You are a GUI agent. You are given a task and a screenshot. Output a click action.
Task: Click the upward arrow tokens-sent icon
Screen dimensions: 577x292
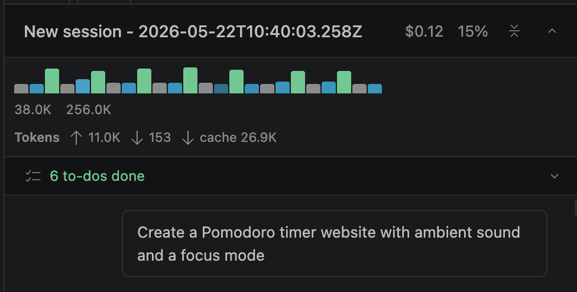click(x=76, y=138)
